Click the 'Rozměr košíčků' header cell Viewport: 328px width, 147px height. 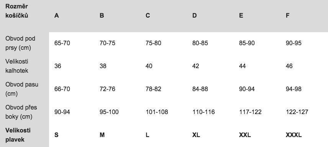pos(17,11)
